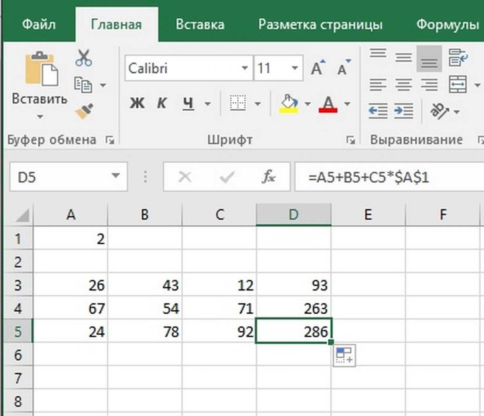Image resolution: width=484 pixels, height=416 pixels.
Task: Cut selection with the scissors icon
Action: tap(83, 58)
